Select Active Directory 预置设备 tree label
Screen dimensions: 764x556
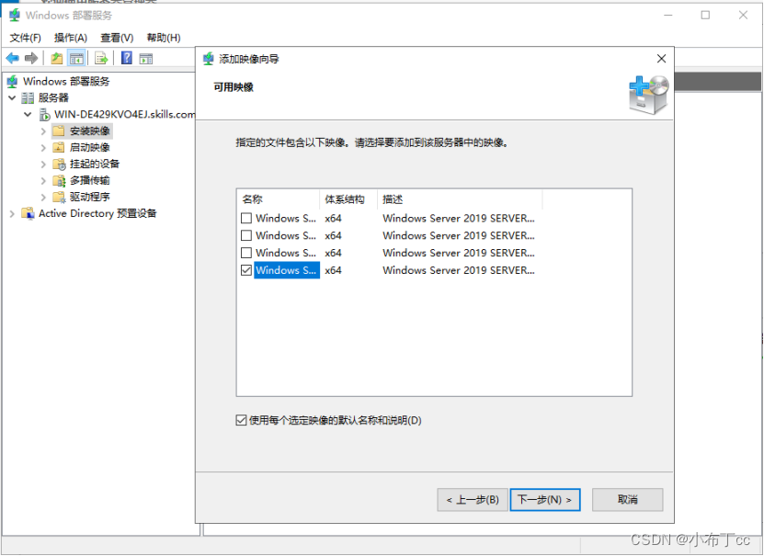[x=97, y=214]
